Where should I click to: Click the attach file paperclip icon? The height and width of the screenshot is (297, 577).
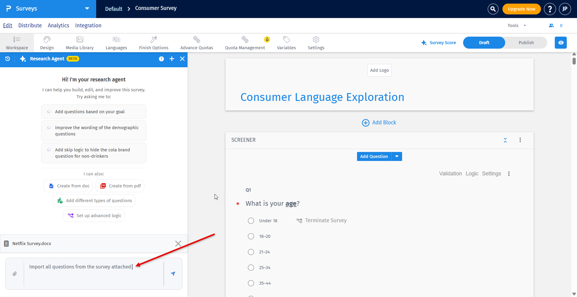tap(14, 274)
